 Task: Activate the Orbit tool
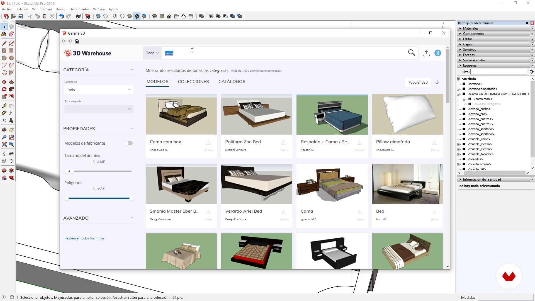pos(4,130)
